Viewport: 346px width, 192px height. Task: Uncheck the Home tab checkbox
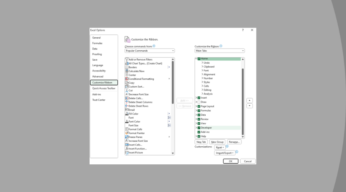[199, 59]
